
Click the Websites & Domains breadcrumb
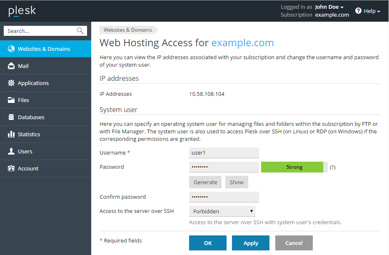click(127, 30)
